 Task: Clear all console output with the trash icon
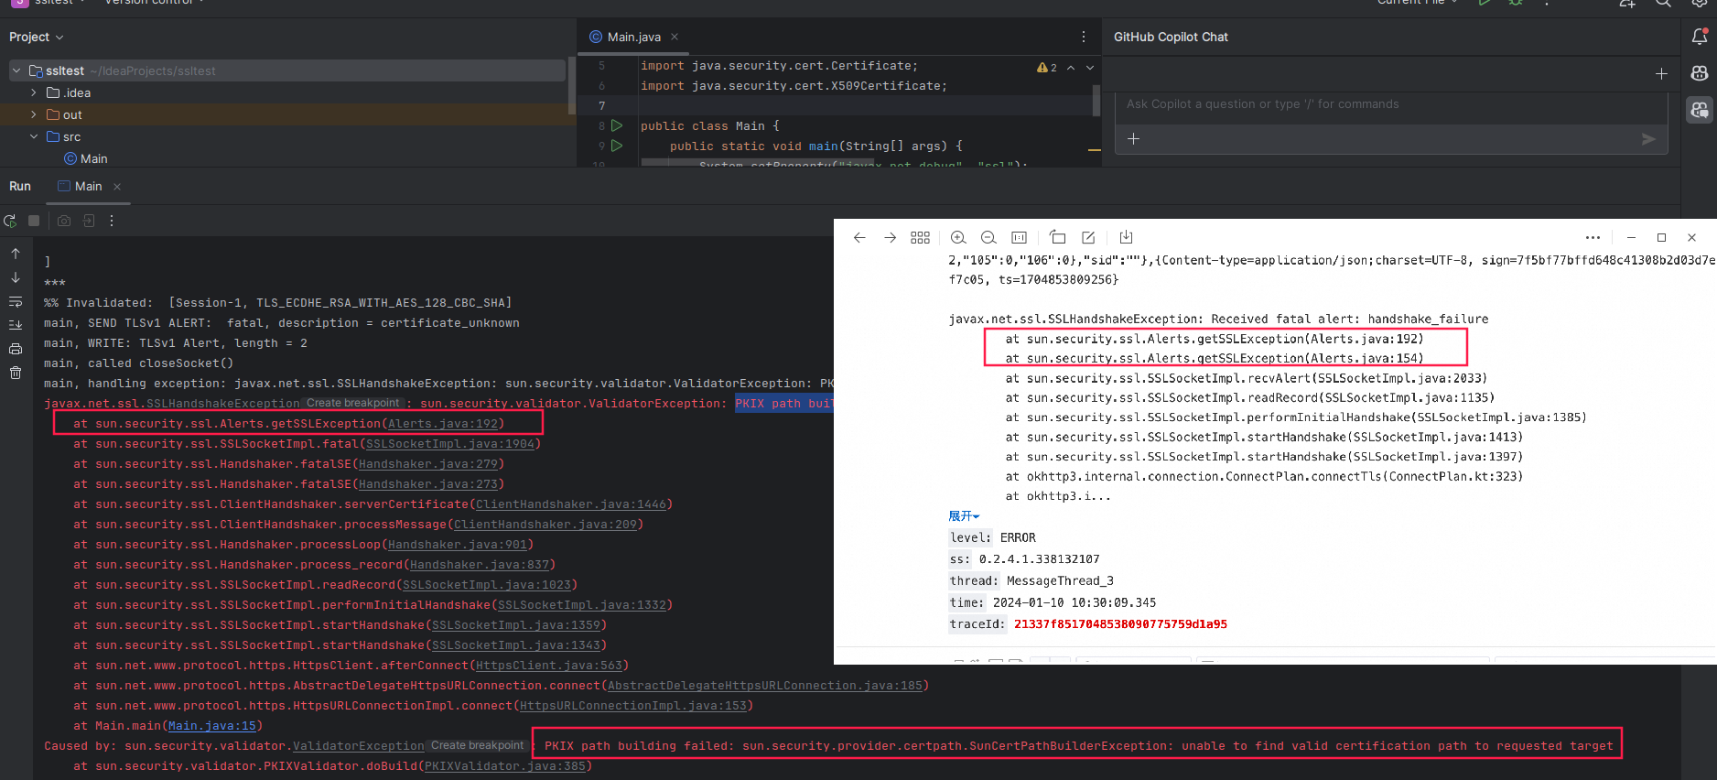[16, 373]
